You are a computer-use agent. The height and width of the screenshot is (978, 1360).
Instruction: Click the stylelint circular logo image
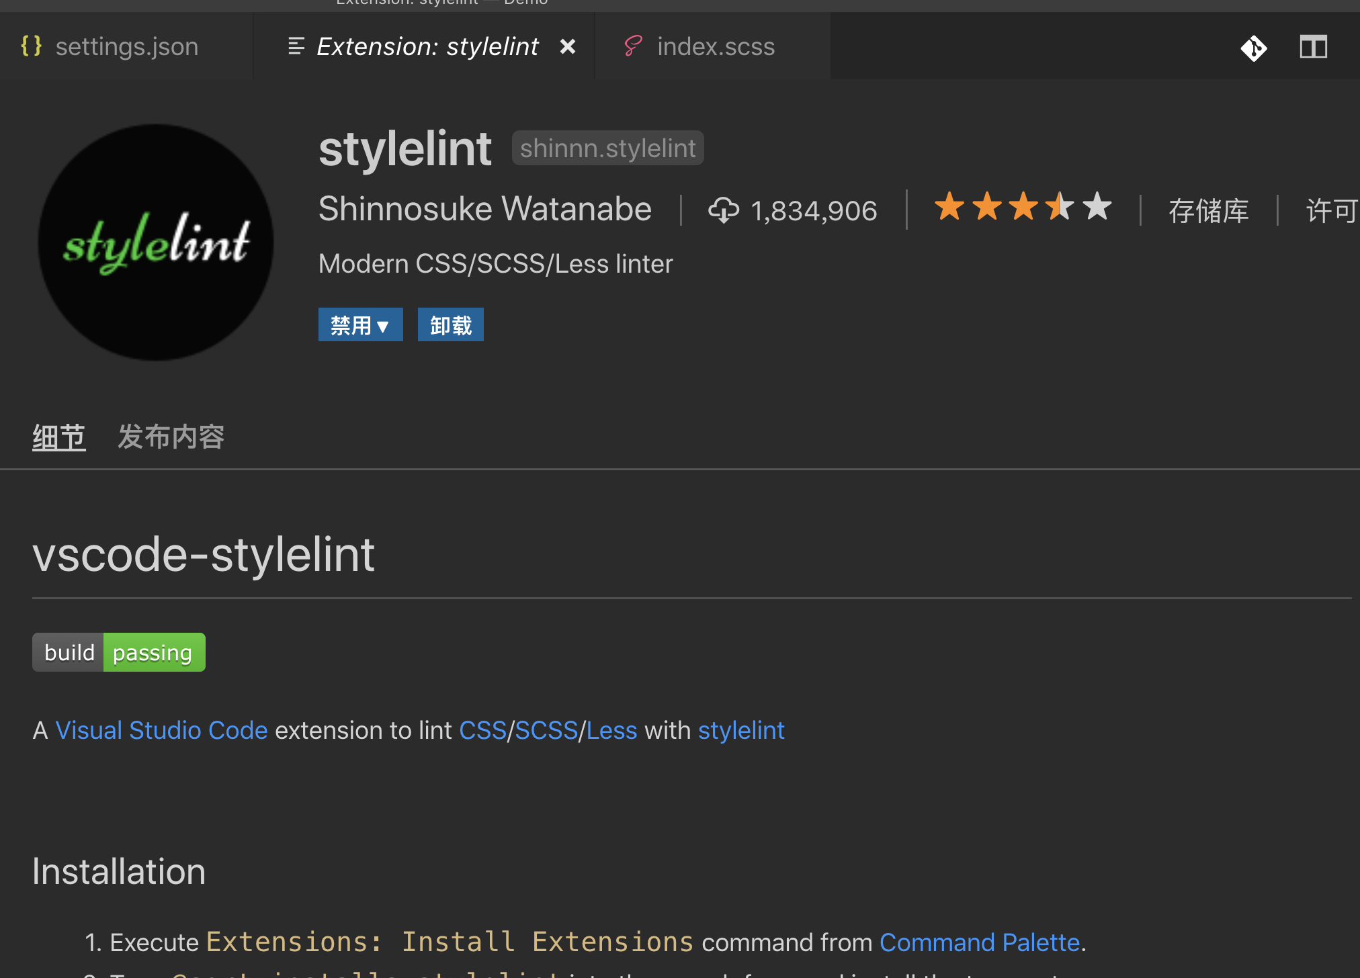156,242
